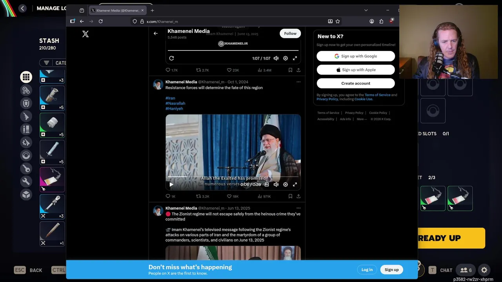This screenshot has width=502, height=282.
Task: Open settings on the 1:07 video
Action: click(286, 58)
